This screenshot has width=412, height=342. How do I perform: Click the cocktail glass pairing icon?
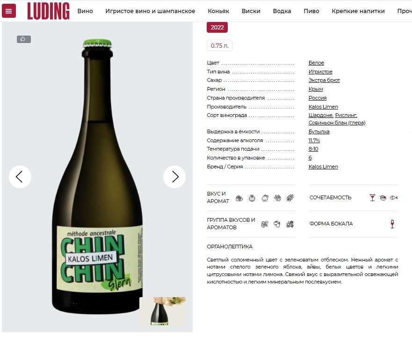coord(372,198)
